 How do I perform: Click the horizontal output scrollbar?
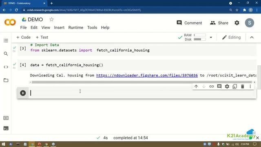[x=142, y=82]
